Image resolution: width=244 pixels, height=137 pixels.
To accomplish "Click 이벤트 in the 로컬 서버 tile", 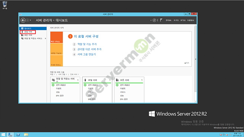I will (91, 89).
